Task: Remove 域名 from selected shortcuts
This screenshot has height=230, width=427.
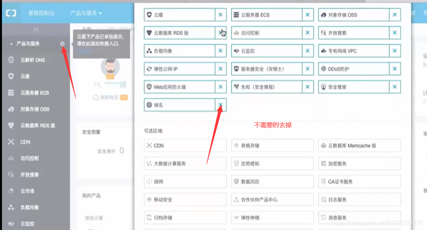Action: 221,104
